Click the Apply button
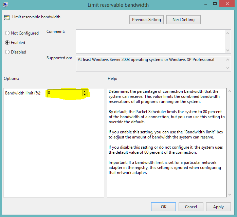This screenshot has height=217, width=237. (x=218, y=207)
